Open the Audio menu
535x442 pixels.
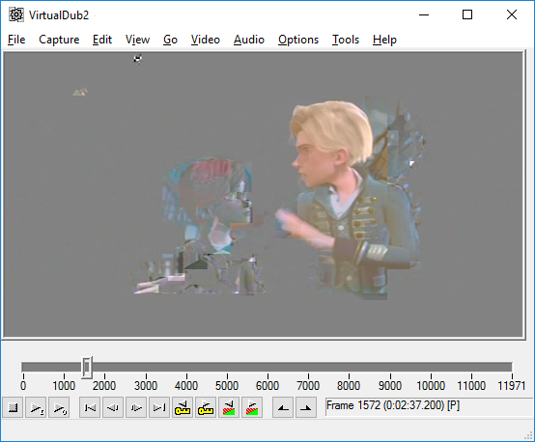coord(249,40)
